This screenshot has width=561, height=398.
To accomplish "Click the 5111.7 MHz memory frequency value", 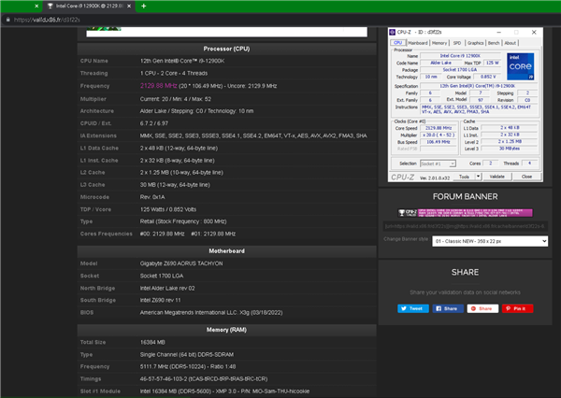I will pyautogui.click(x=188, y=366).
